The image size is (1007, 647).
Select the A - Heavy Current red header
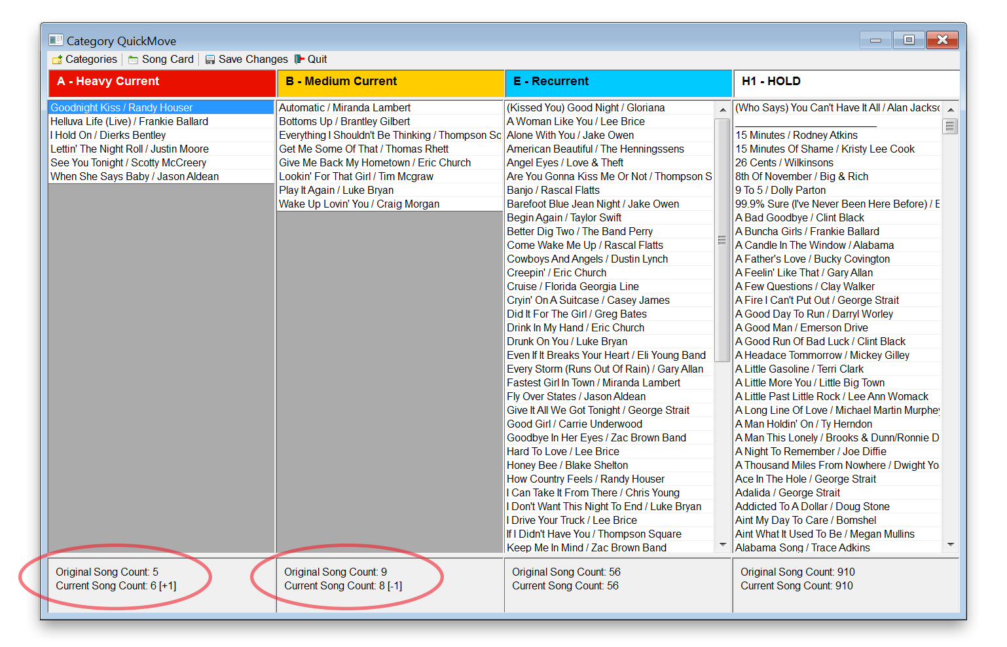click(162, 83)
